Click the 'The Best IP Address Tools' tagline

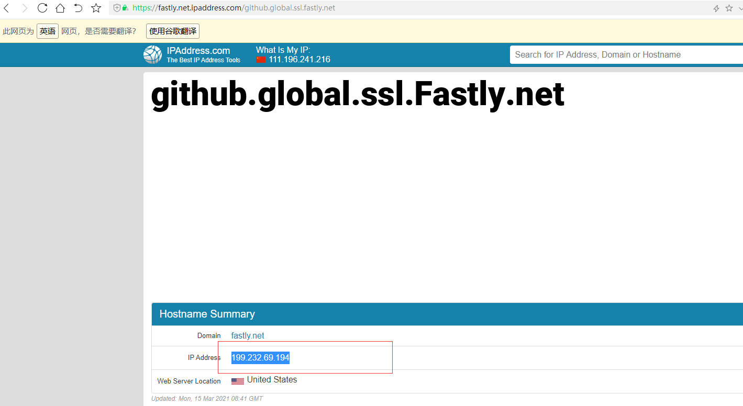(x=204, y=60)
